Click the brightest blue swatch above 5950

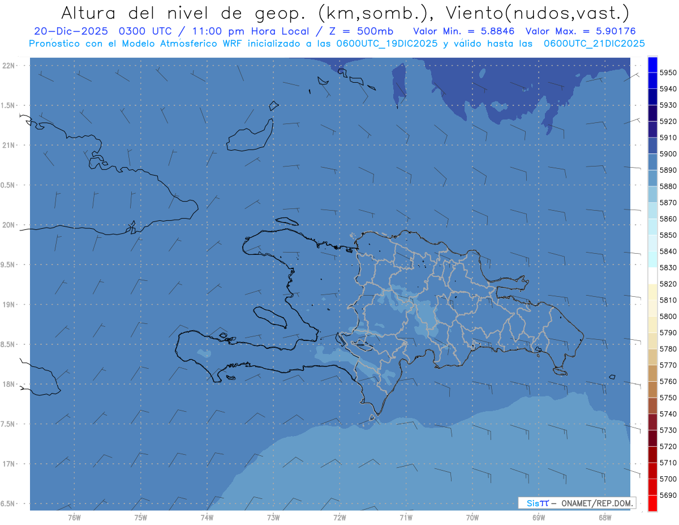[652, 65]
